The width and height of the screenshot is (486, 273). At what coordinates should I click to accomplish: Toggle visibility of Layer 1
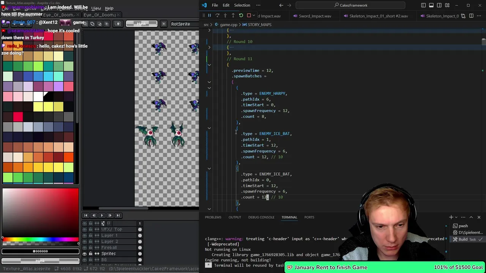[85, 235]
